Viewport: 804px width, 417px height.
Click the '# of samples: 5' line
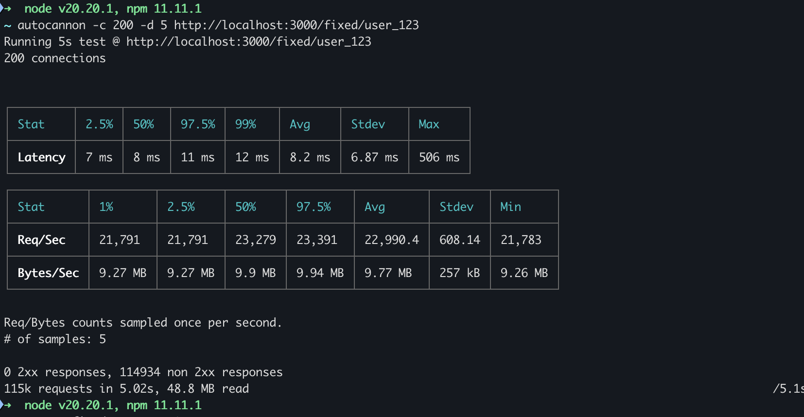[54, 339]
